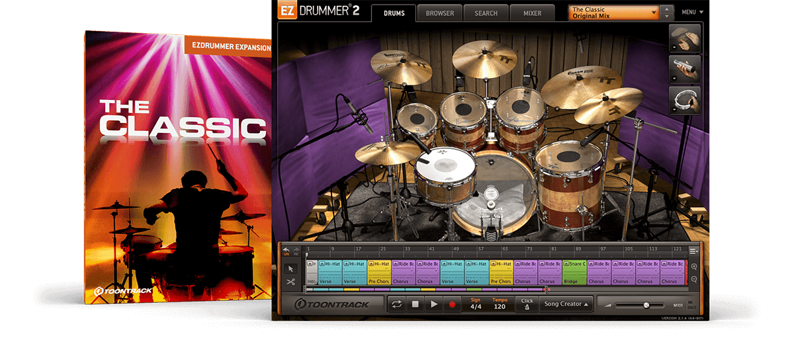Select the Verse block at bar 9

click(330, 272)
